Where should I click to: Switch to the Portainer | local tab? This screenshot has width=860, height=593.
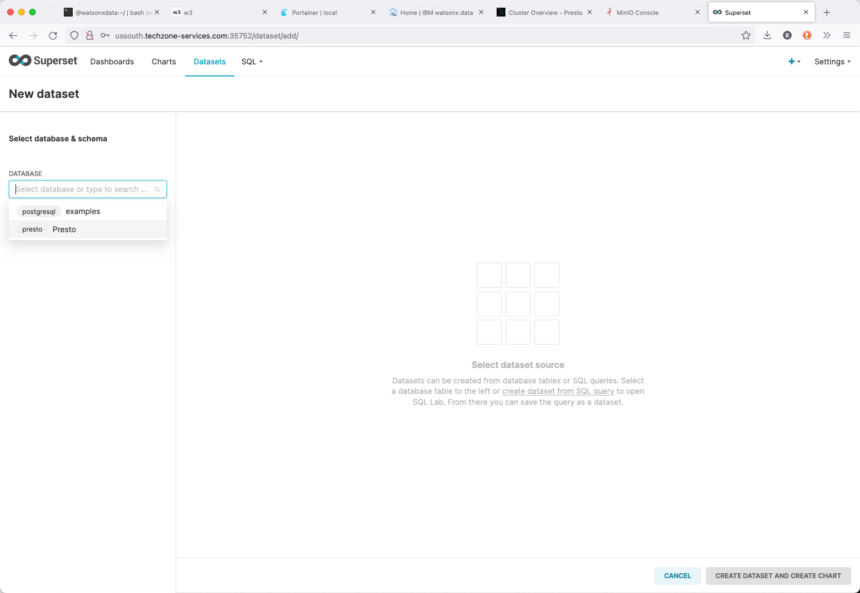tap(328, 12)
